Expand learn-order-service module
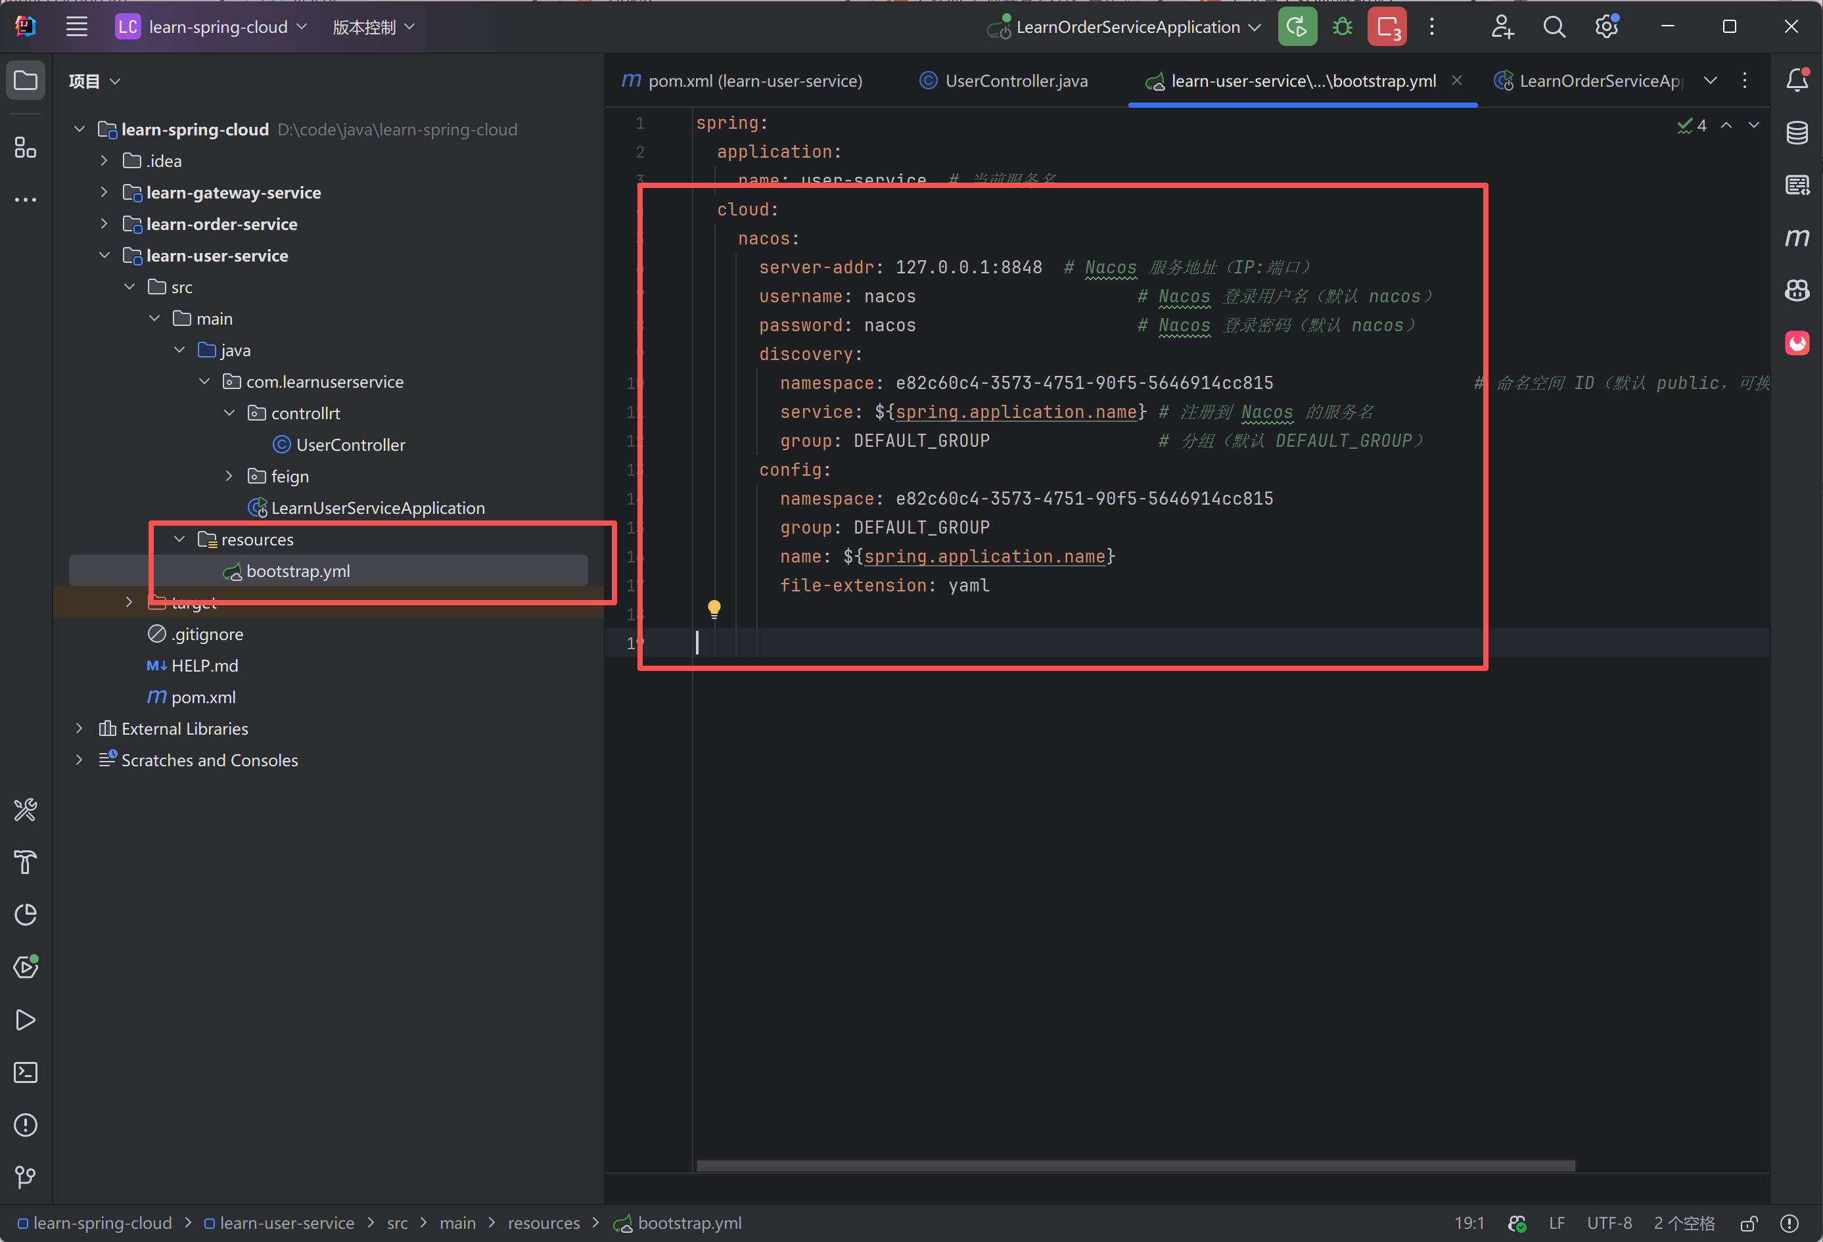 coord(104,223)
